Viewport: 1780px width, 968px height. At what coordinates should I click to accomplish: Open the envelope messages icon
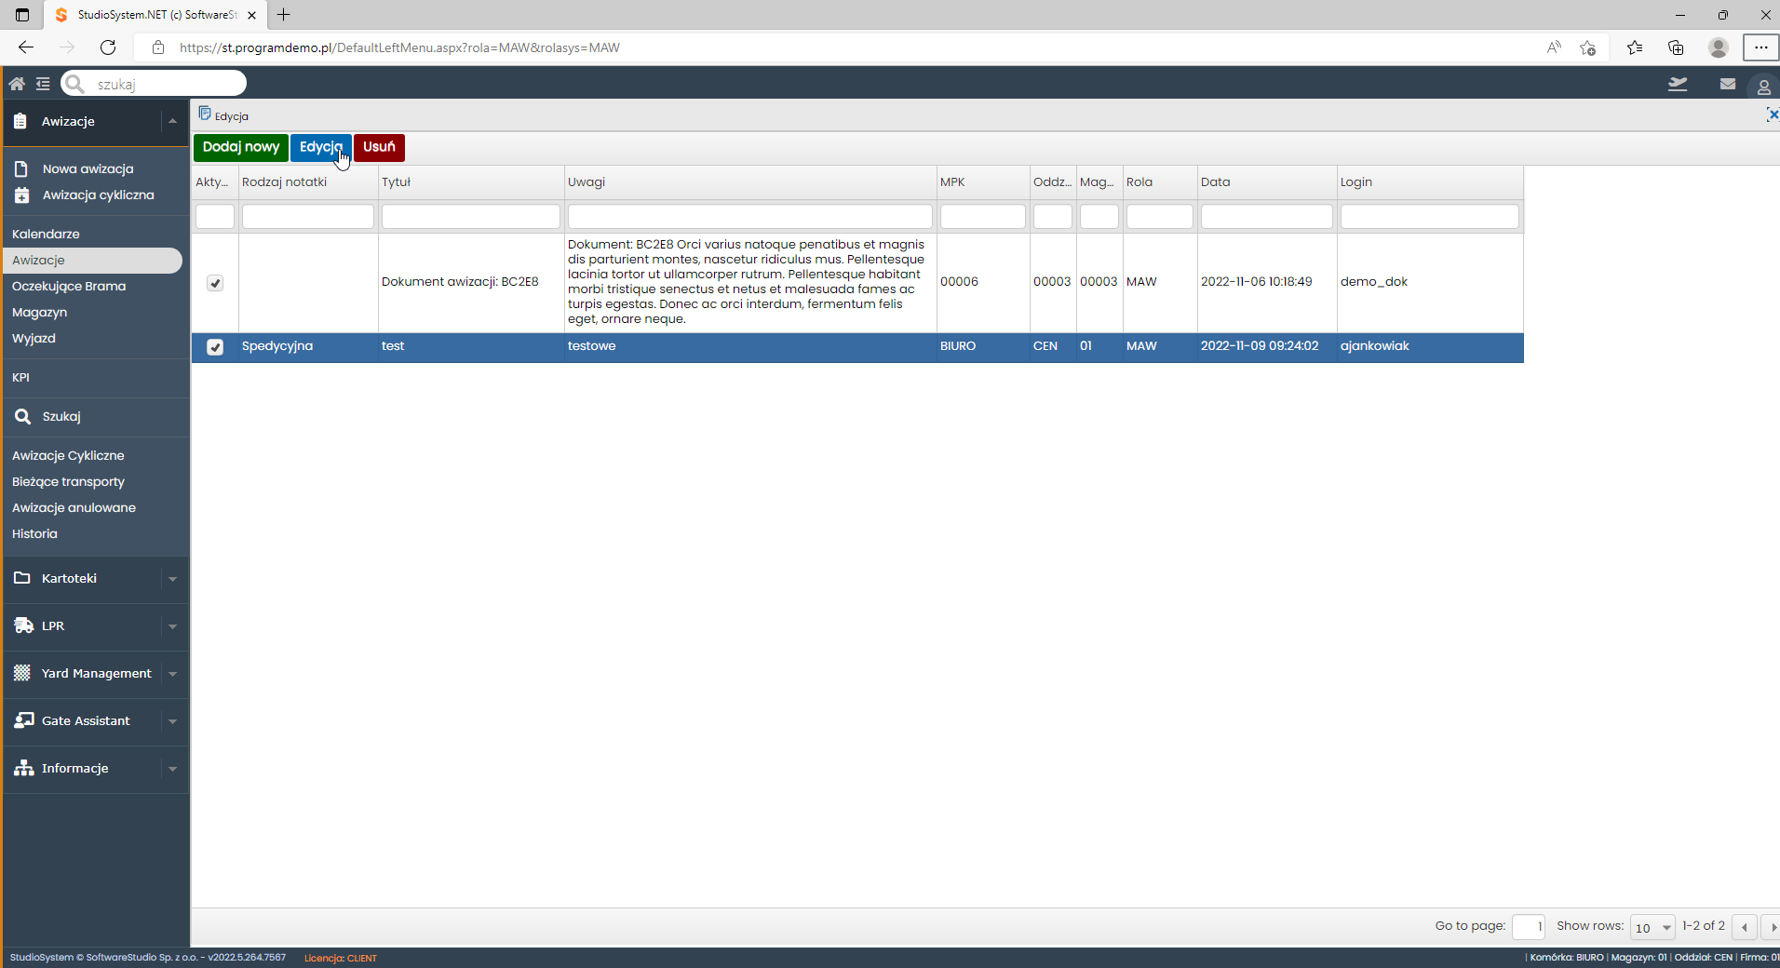[x=1728, y=84]
